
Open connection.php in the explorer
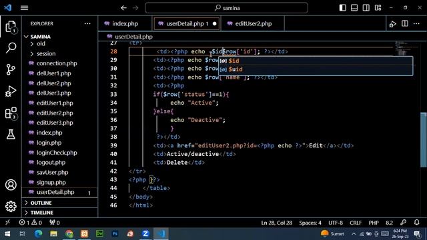click(57, 63)
